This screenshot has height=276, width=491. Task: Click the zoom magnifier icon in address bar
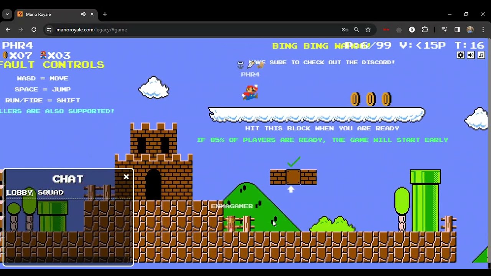356,30
